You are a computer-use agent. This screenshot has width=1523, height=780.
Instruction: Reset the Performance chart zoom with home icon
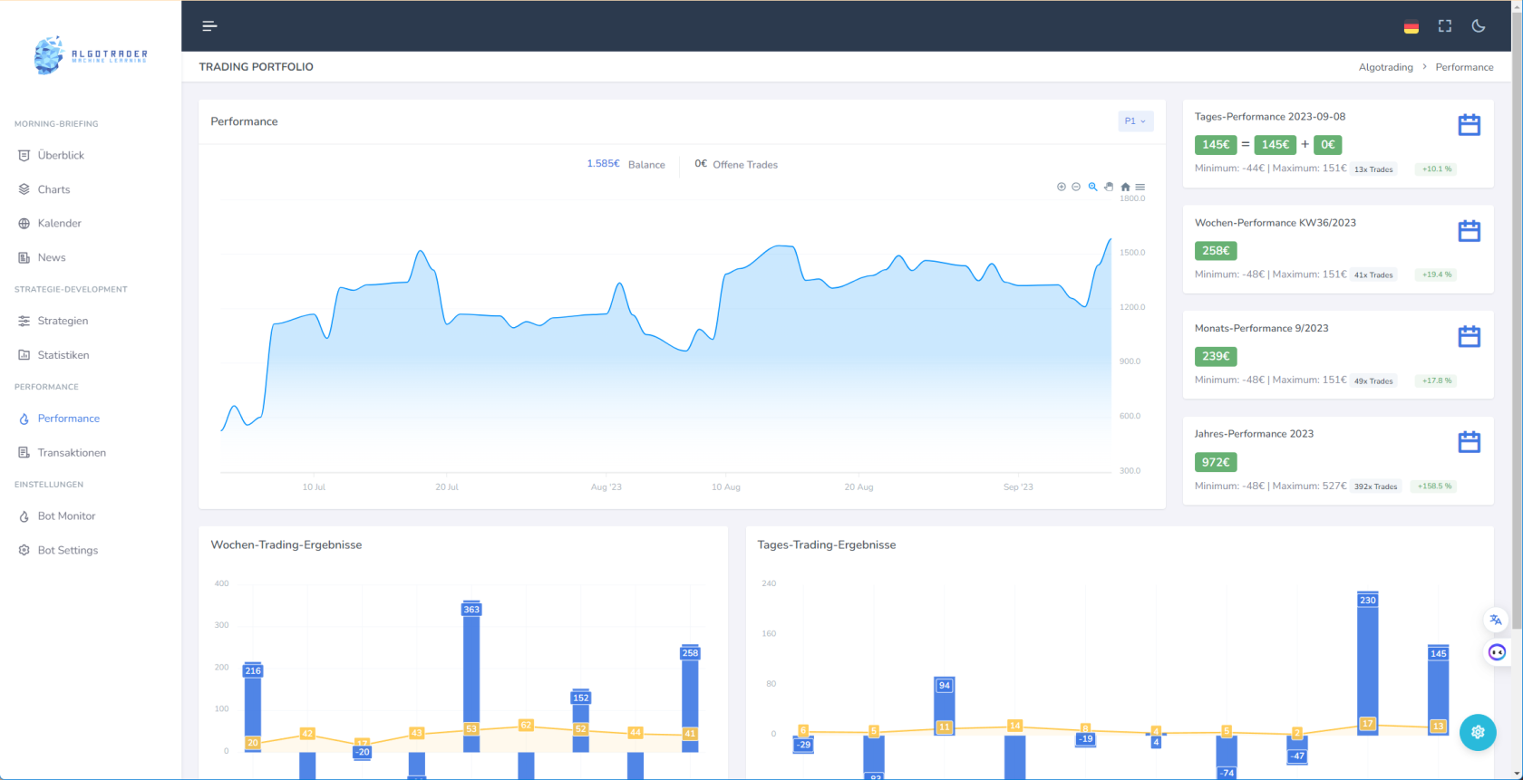tap(1126, 187)
